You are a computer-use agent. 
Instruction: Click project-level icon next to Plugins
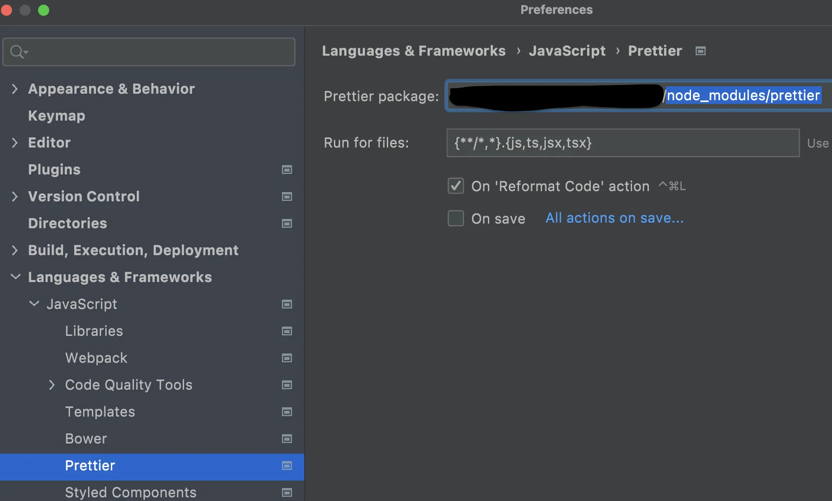click(287, 170)
